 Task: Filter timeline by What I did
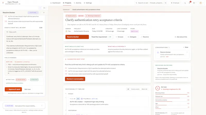pyautogui.click(x=144, y=89)
